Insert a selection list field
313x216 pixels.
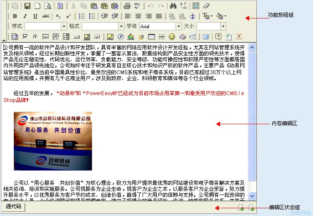click(x=66, y=36)
